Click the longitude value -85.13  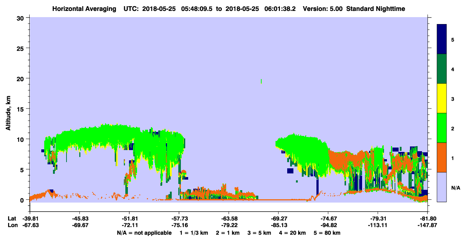click(x=278, y=225)
